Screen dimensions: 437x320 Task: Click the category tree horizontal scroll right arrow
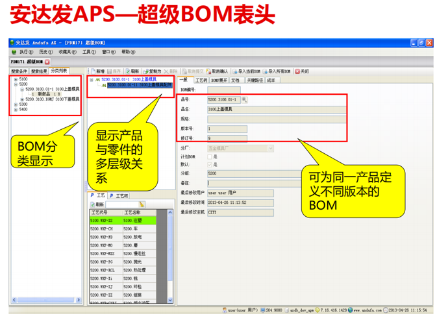(x=79, y=301)
